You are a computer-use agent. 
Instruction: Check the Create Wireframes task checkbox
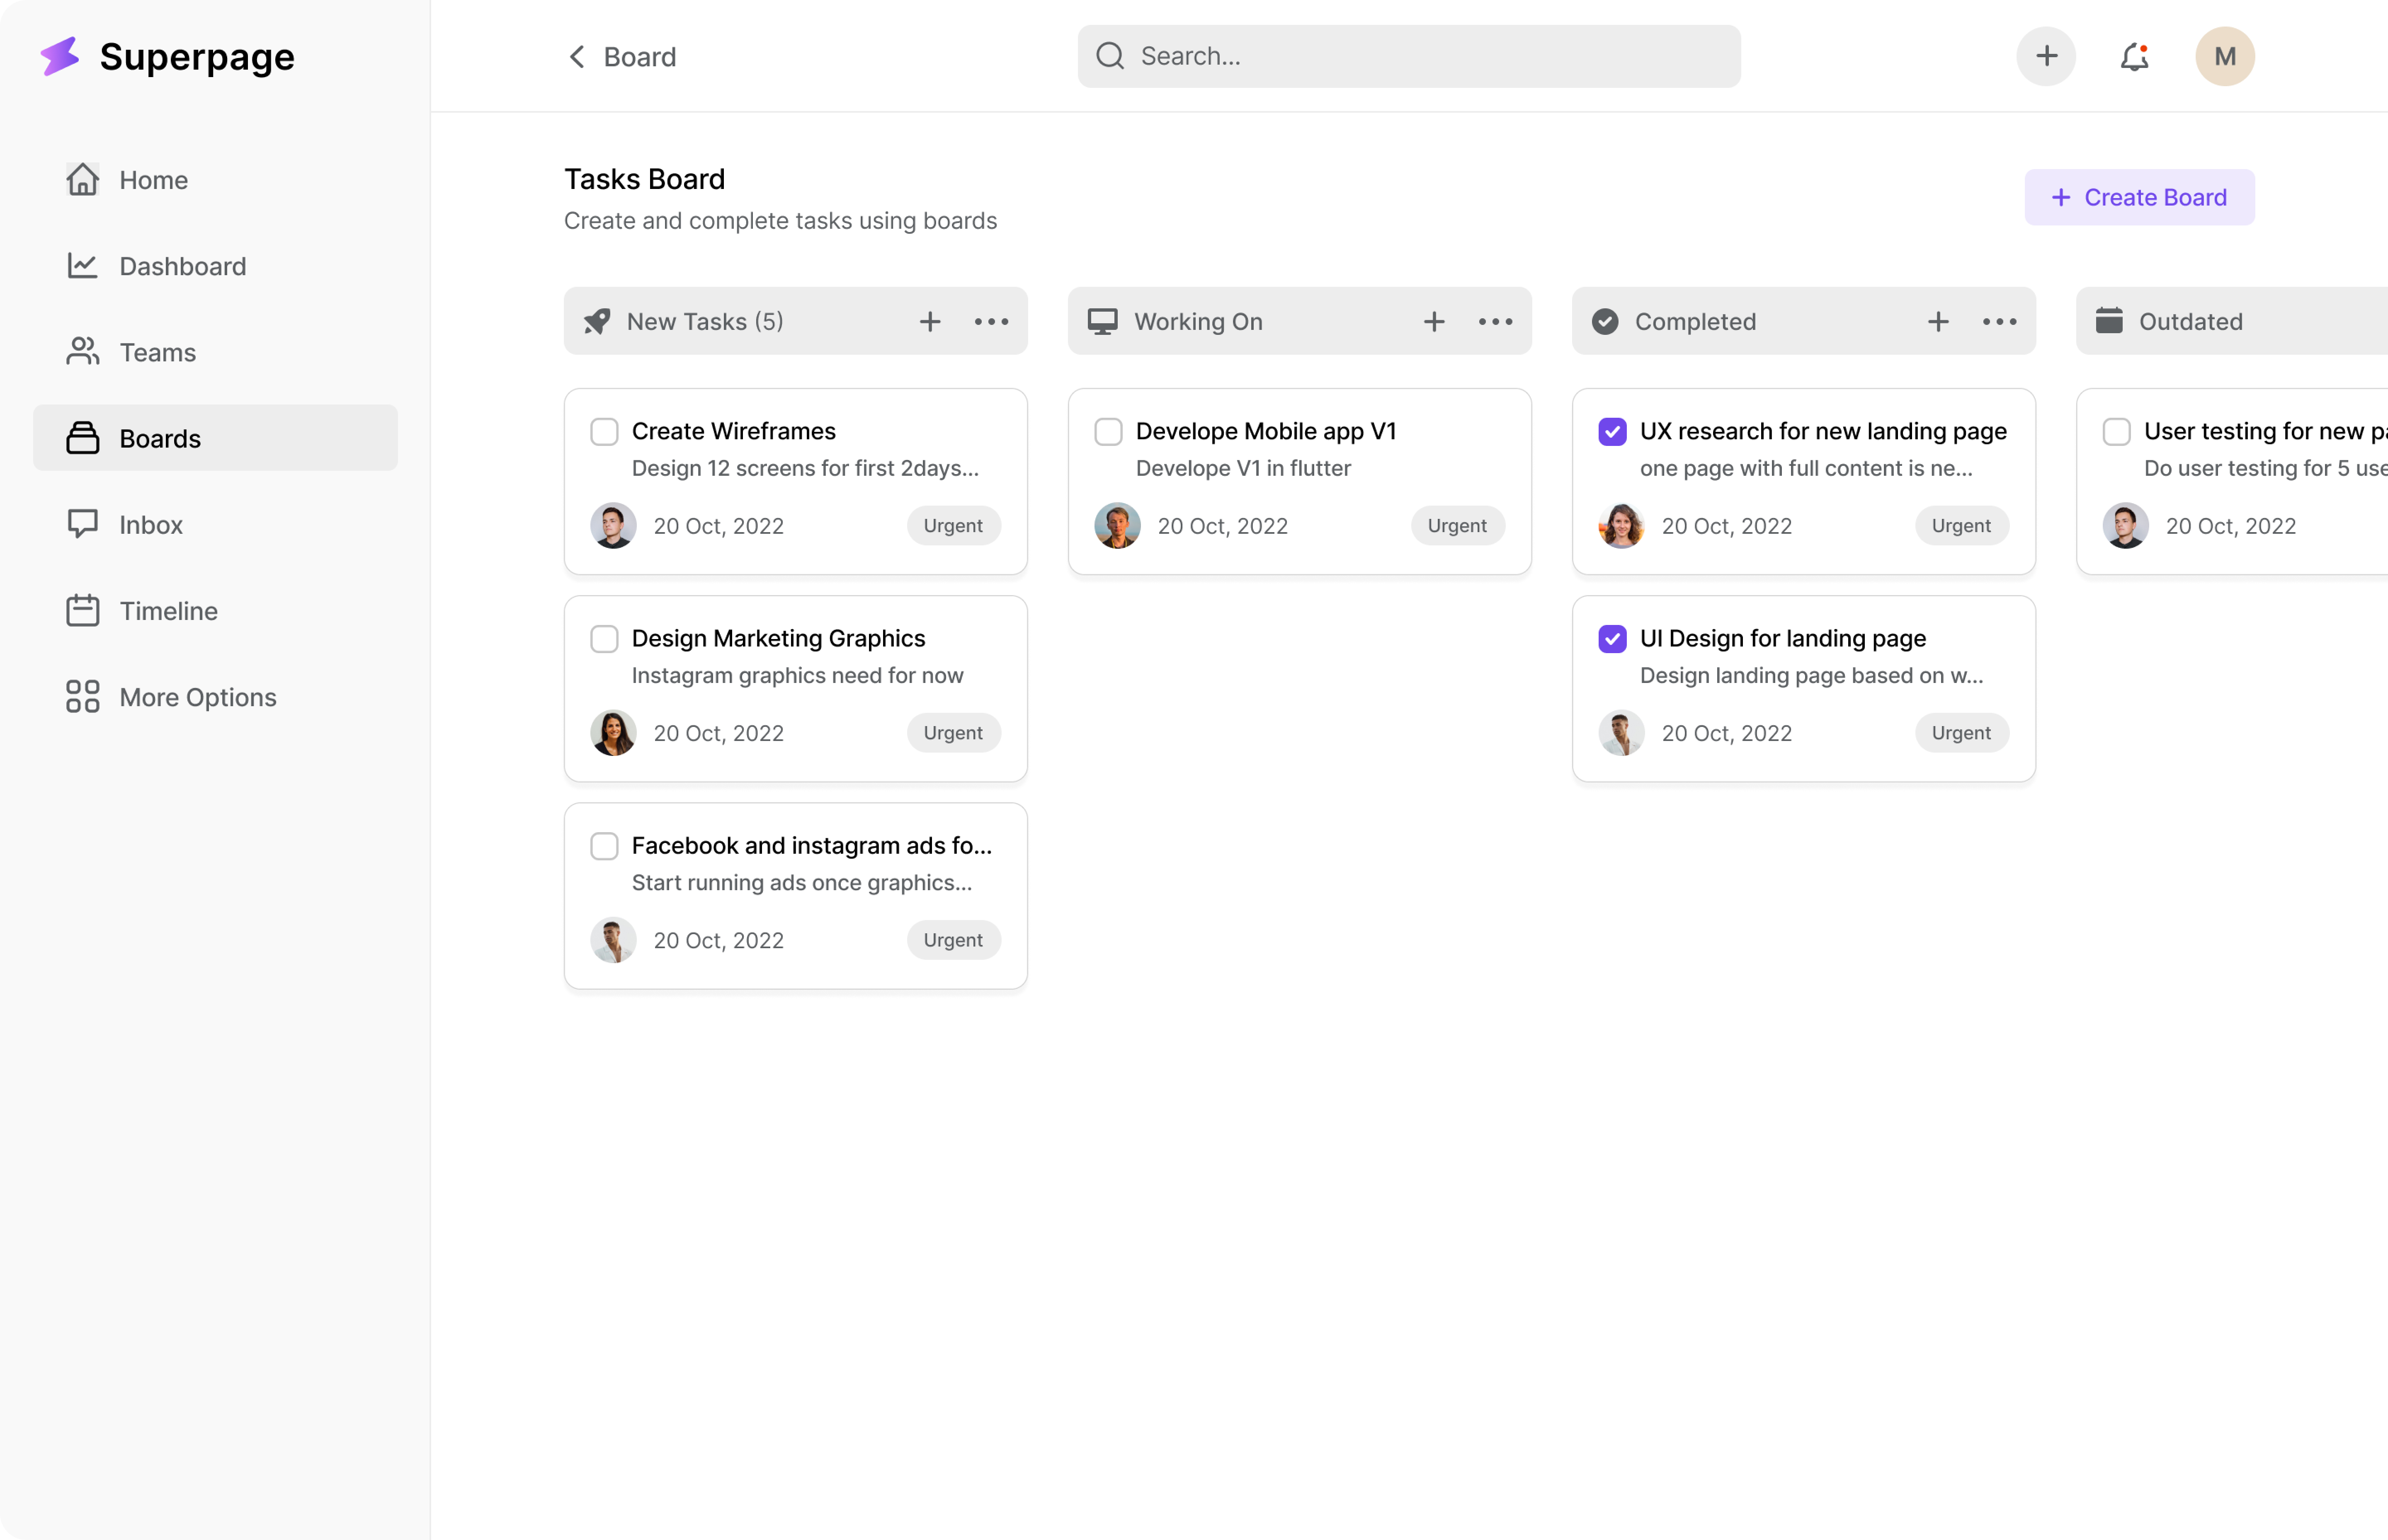pyautogui.click(x=604, y=432)
